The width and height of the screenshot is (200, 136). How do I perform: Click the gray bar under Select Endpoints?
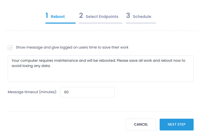click(101, 23)
